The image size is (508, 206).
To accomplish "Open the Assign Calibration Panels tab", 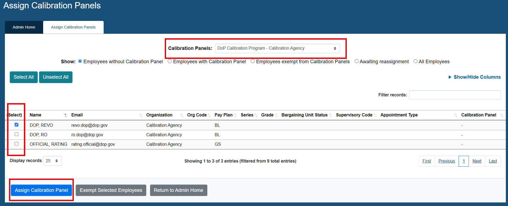I will pyautogui.click(x=73, y=27).
